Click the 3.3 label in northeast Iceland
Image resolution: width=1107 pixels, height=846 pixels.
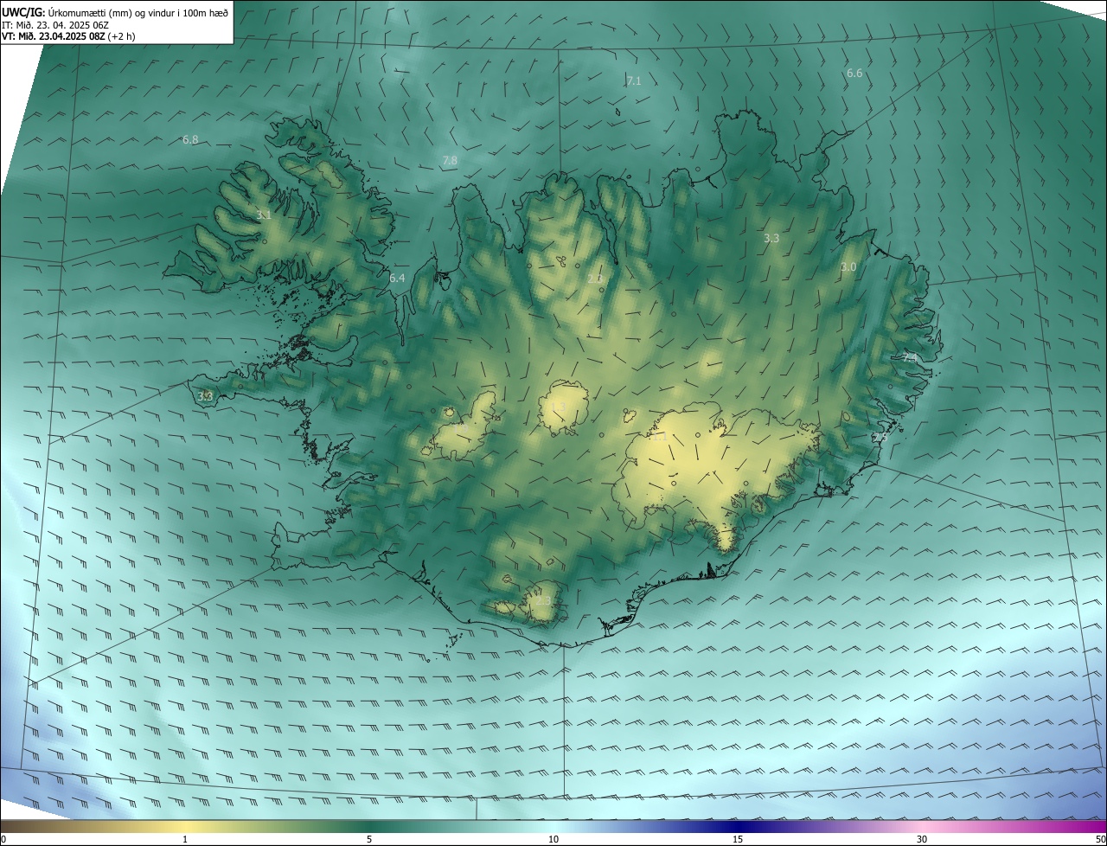pyautogui.click(x=771, y=238)
